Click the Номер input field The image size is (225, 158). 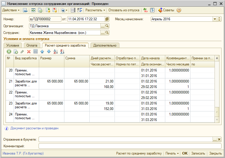pyautogui.click(x=45, y=19)
